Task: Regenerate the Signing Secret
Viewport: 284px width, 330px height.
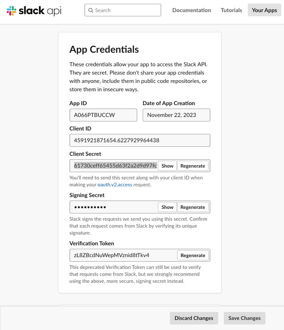Action: pos(193,207)
